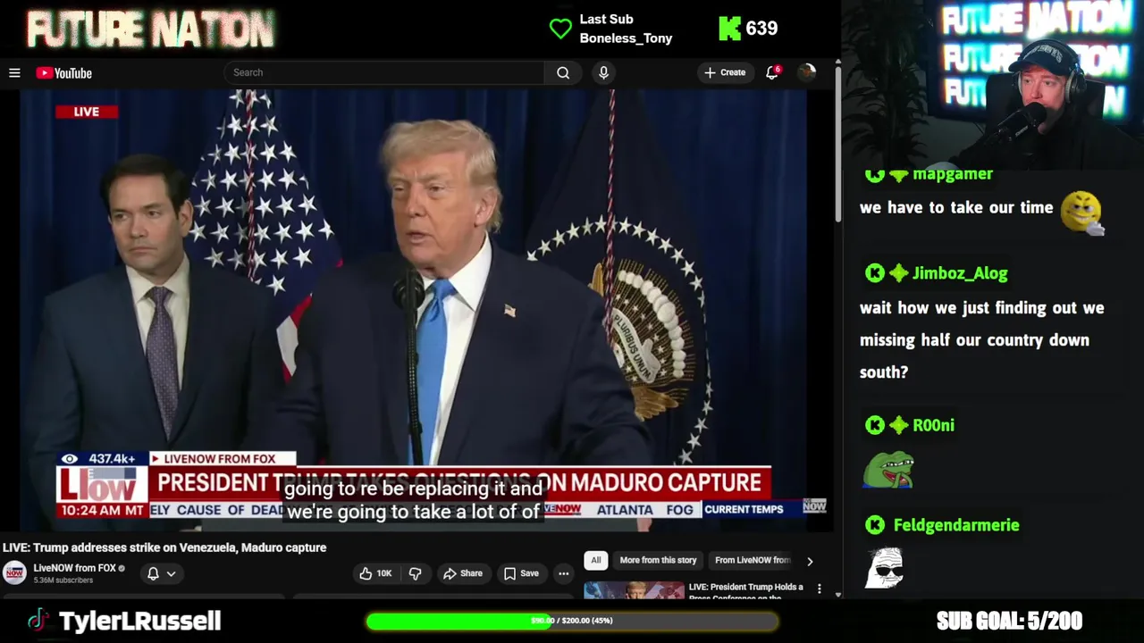Open LiveNOW from FOX channel avatar
The height and width of the screenshot is (643, 1144).
(14, 572)
